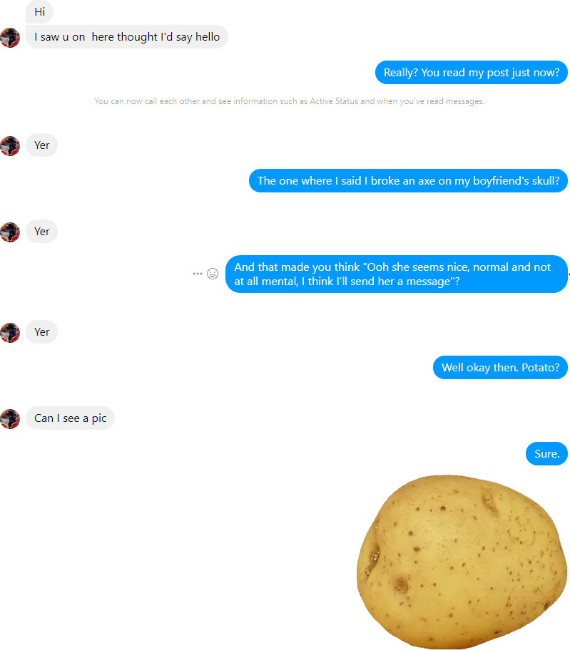Screen dimensions: 570x650
Task: Click the avatar beside second 'Yer' reply
Action: coord(10,232)
